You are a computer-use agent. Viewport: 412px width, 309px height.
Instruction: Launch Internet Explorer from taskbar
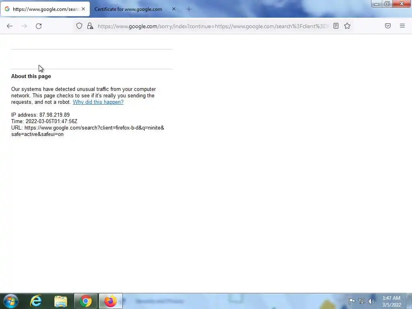click(36, 301)
